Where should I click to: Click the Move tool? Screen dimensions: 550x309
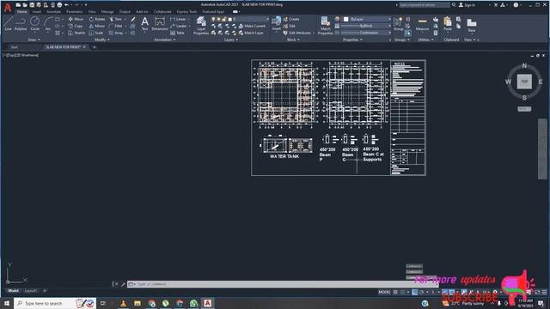[76, 19]
